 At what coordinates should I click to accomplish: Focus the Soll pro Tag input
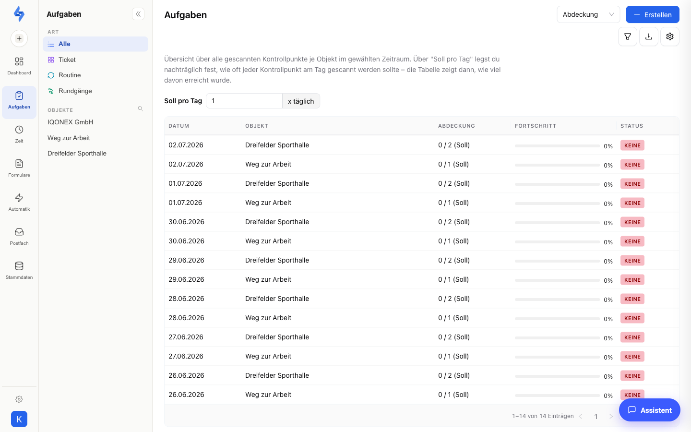click(x=244, y=101)
